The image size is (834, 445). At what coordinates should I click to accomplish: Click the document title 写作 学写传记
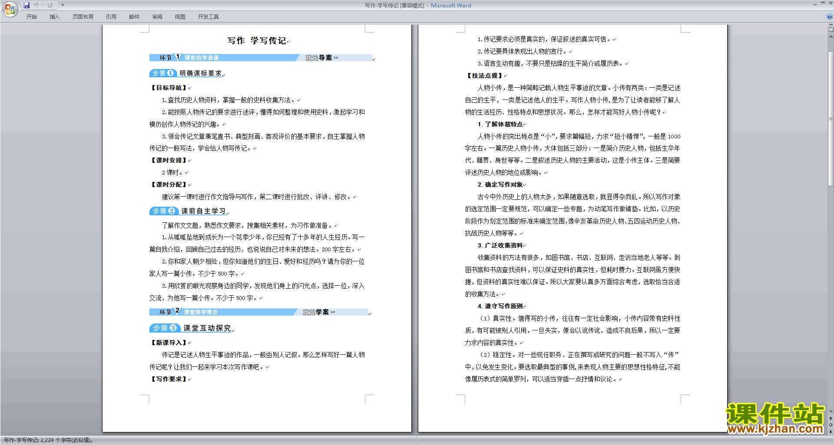[x=257, y=40]
